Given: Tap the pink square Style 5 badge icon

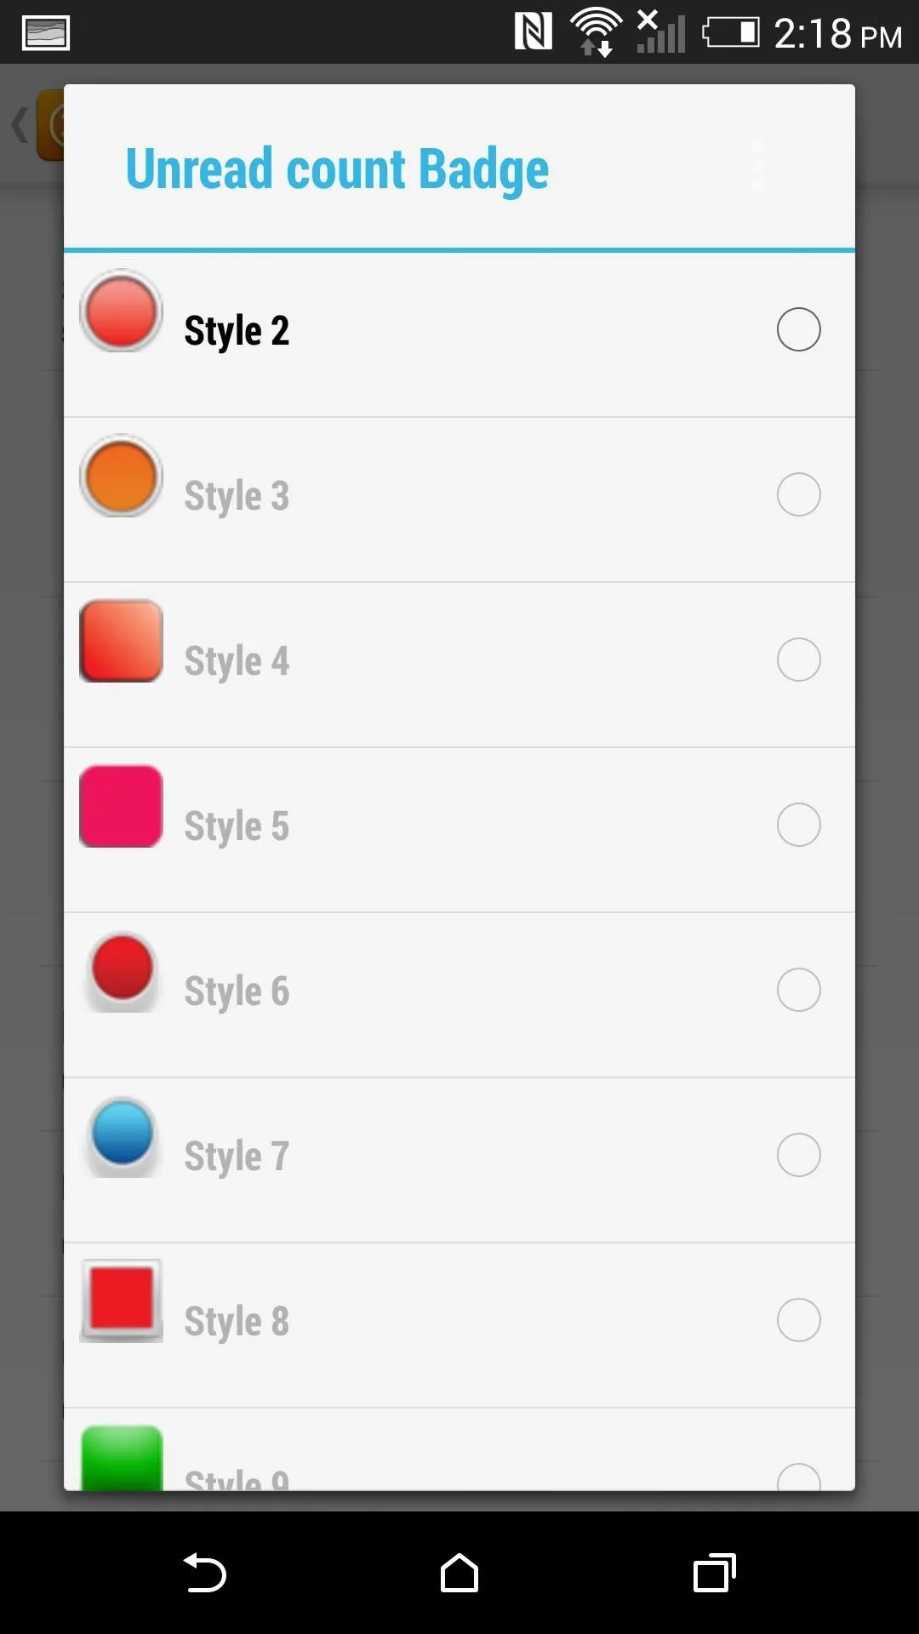Looking at the screenshot, I should pyautogui.click(x=121, y=806).
